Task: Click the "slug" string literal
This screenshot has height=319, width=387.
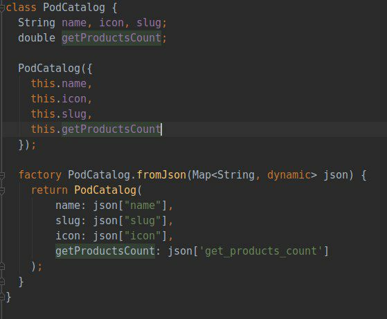Action: pos(143,221)
